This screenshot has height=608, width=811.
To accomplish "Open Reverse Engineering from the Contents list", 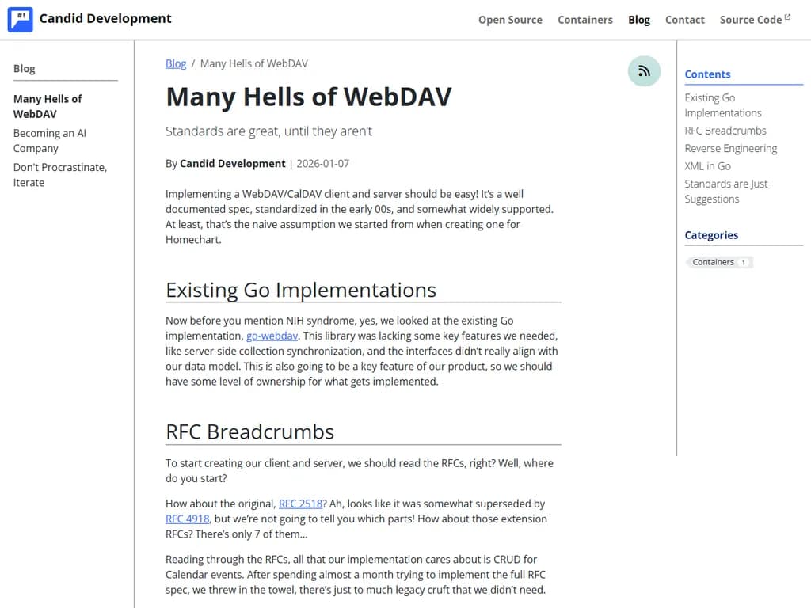I will pyautogui.click(x=730, y=148).
